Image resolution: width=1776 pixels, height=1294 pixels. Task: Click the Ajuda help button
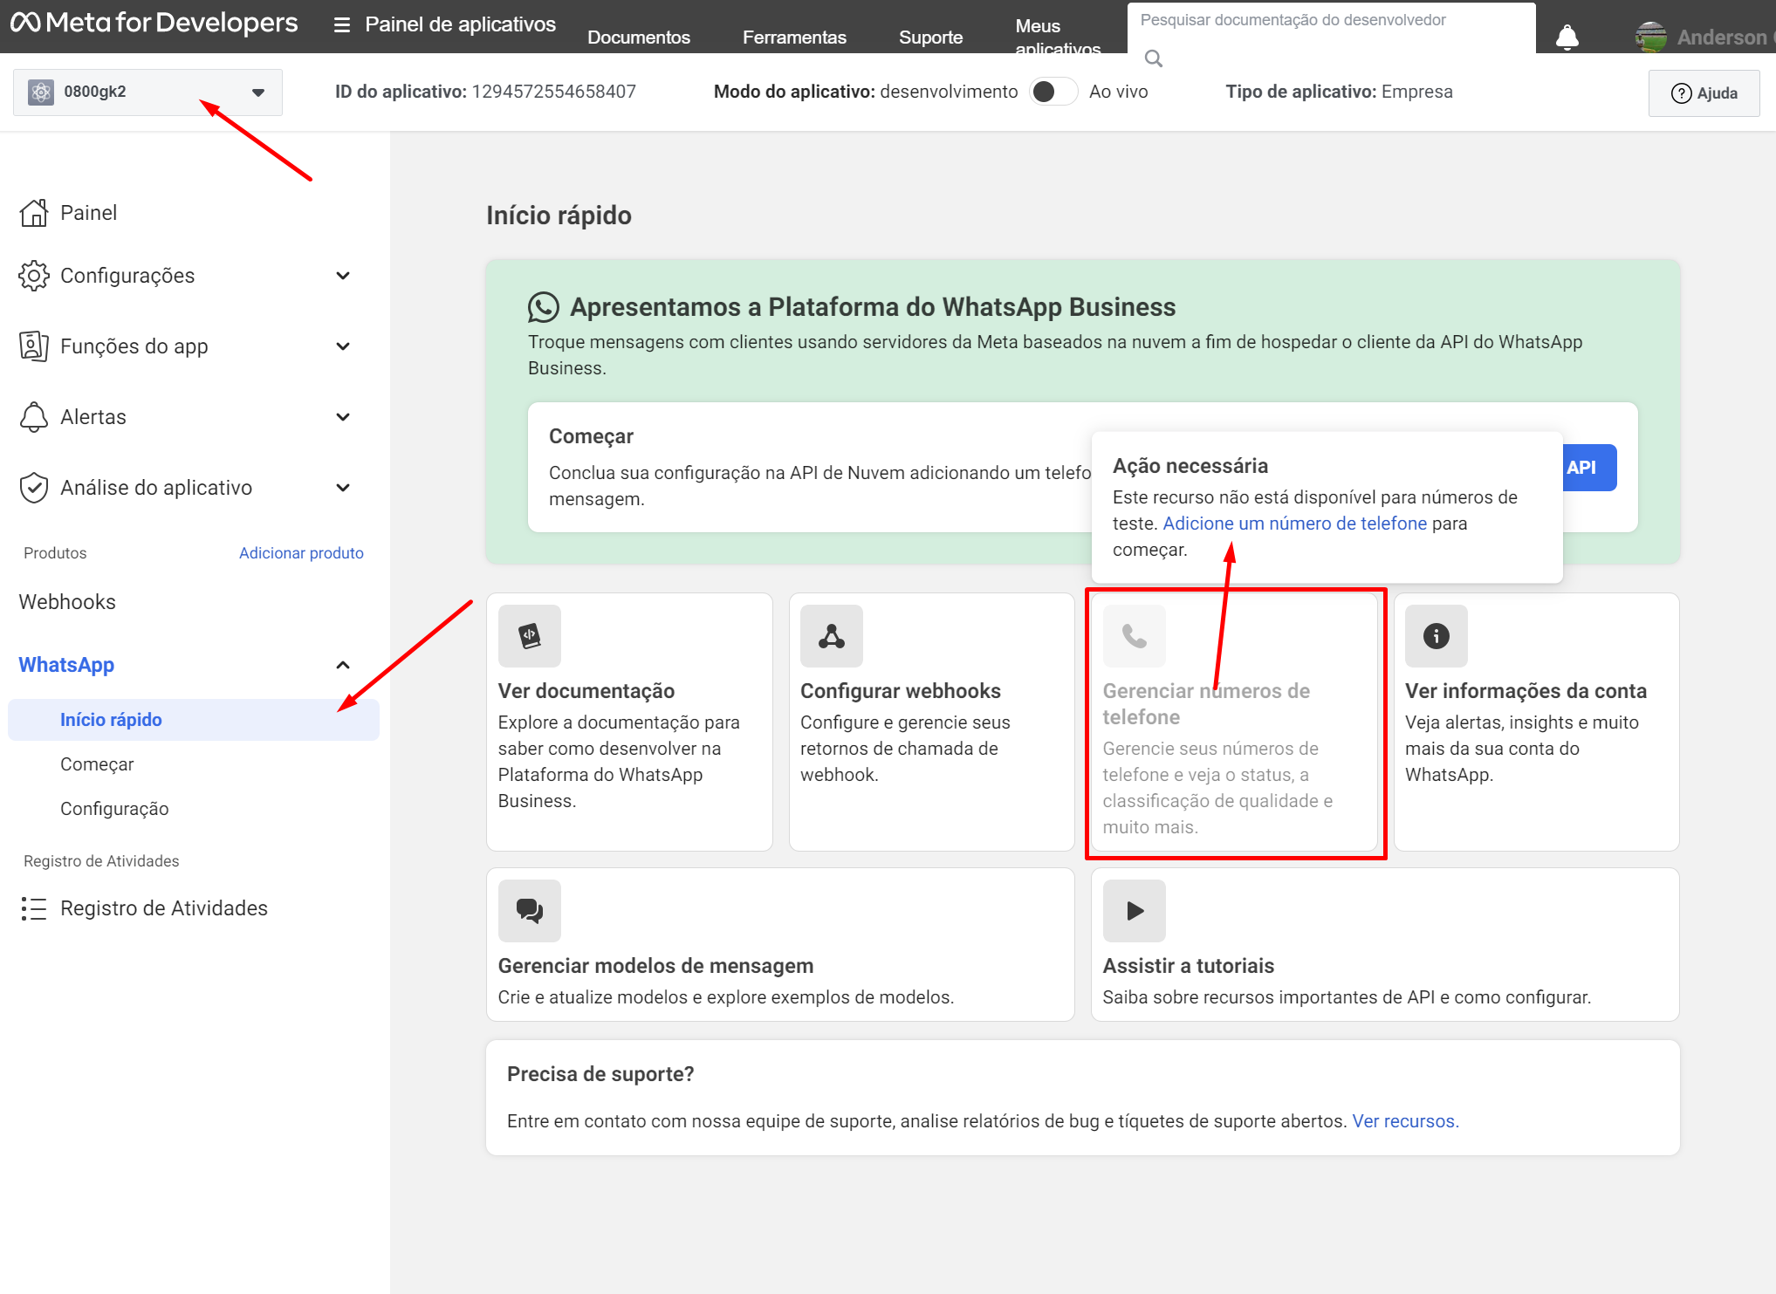pos(1704,93)
